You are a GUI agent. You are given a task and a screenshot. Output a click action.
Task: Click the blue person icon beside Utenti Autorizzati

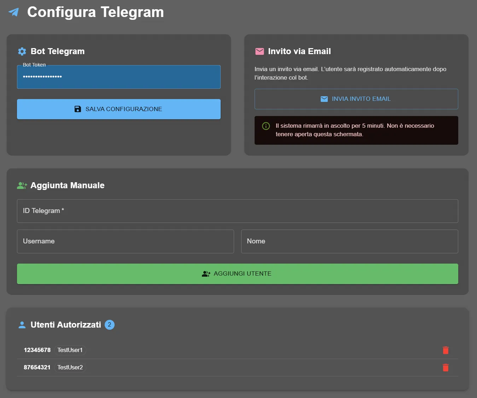coord(22,324)
